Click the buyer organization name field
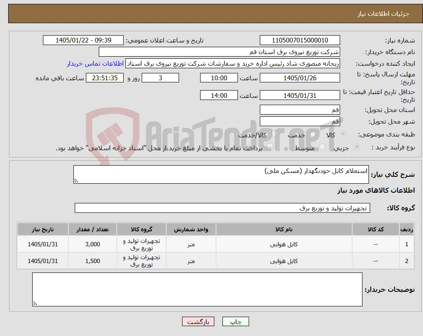The image size is (423, 336). 219,52
